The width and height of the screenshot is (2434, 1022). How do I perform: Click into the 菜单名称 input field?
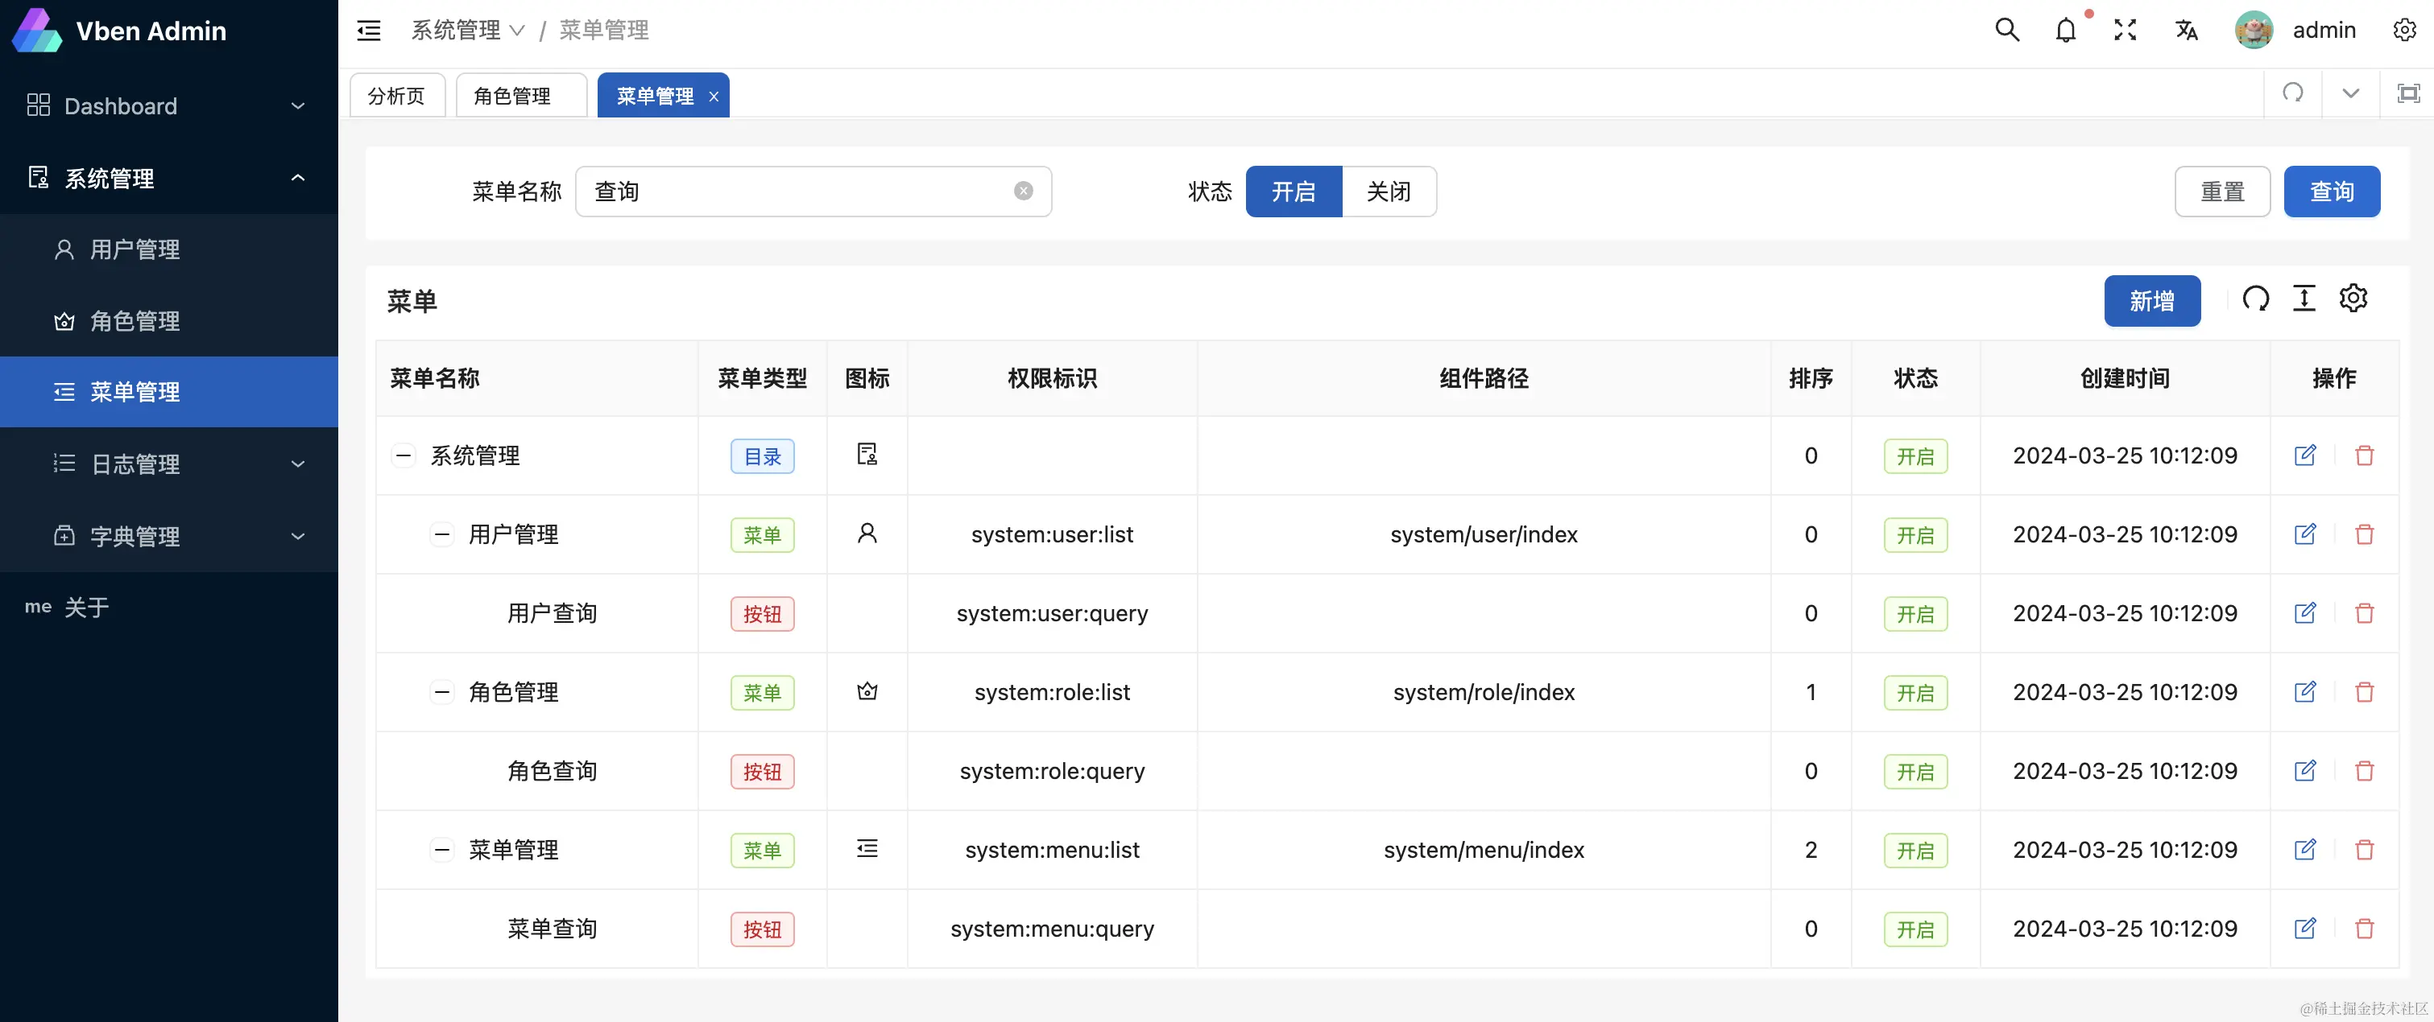(x=793, y=192)
